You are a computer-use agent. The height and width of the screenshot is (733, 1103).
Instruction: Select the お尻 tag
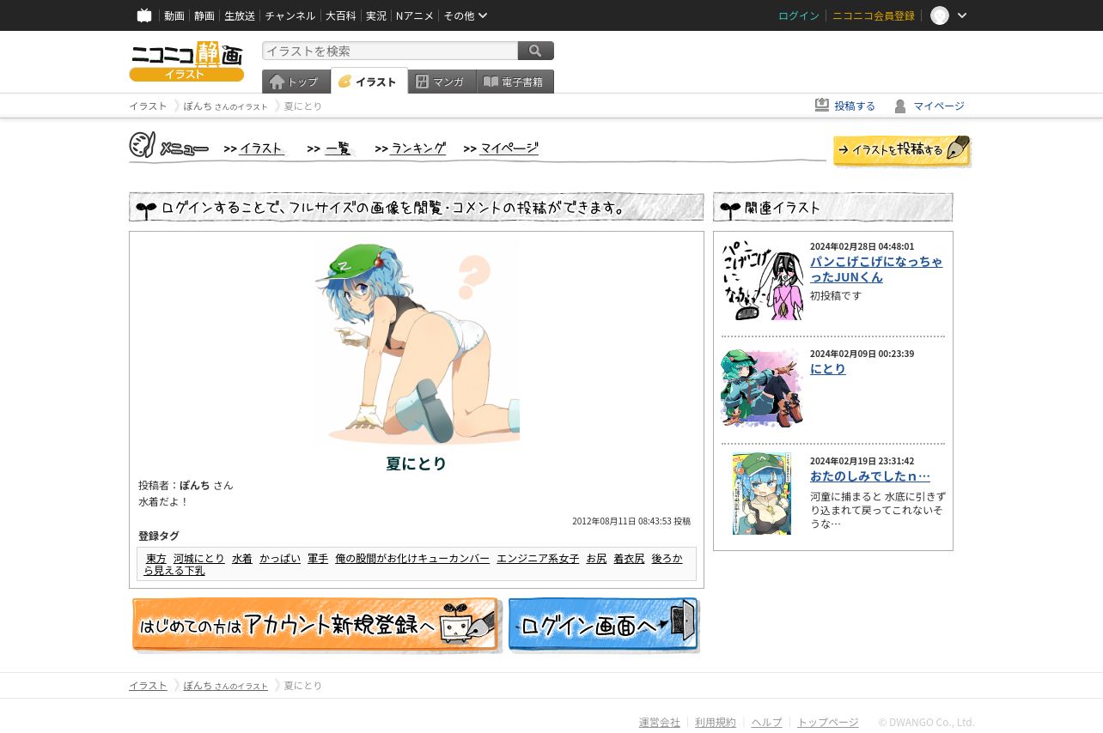pyautogui.click(x=596, y=559)
